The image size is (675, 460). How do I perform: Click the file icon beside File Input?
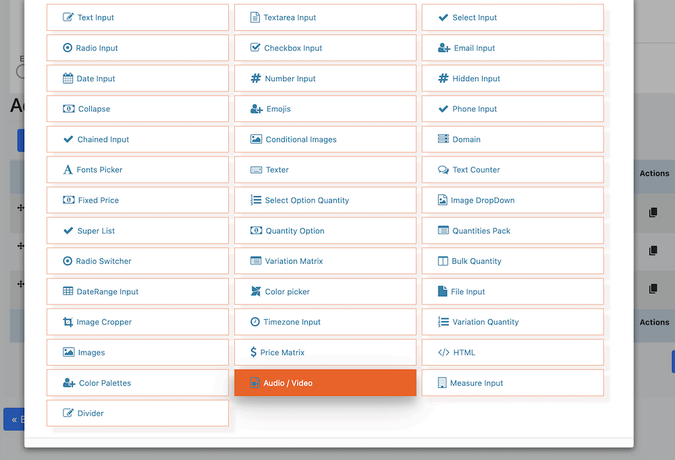coord(443,291)
